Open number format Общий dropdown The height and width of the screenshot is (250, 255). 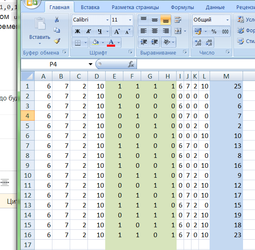[x=227, y=20]
